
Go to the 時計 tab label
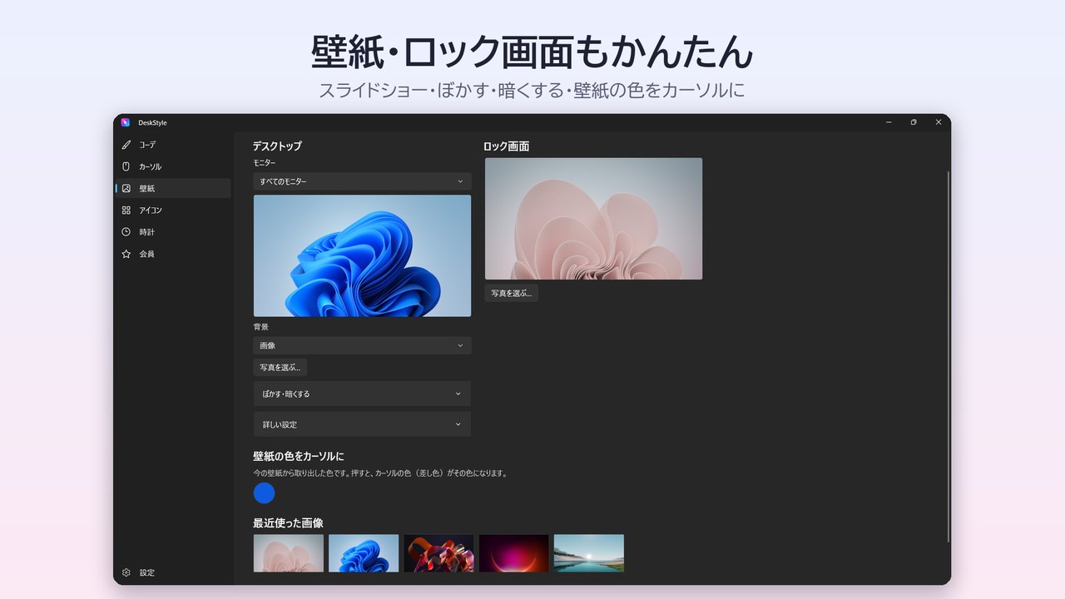146,231
